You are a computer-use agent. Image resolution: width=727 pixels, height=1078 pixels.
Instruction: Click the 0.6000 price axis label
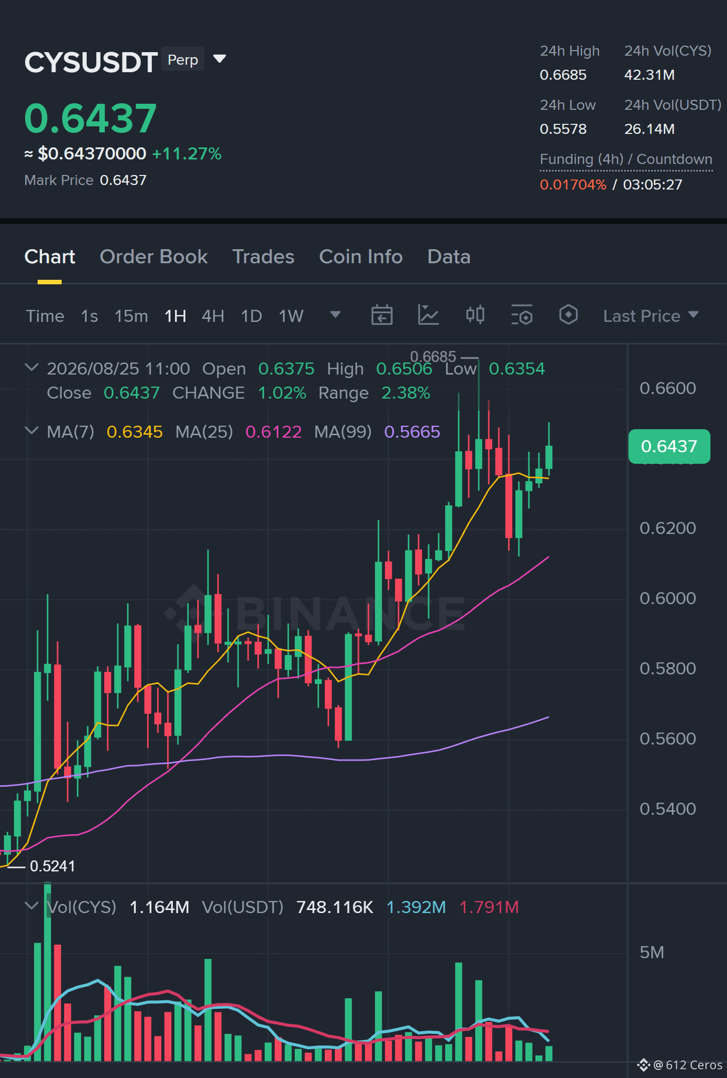tap(668, 598)
